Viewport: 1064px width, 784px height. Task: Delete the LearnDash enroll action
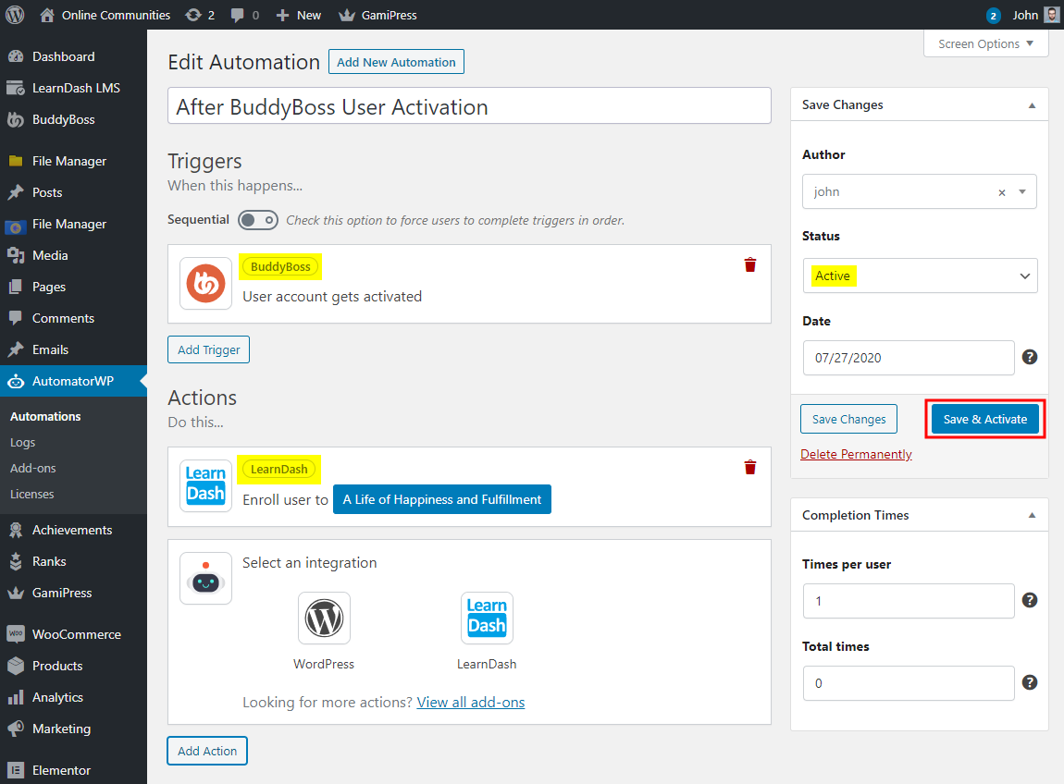tap(749, 467)
